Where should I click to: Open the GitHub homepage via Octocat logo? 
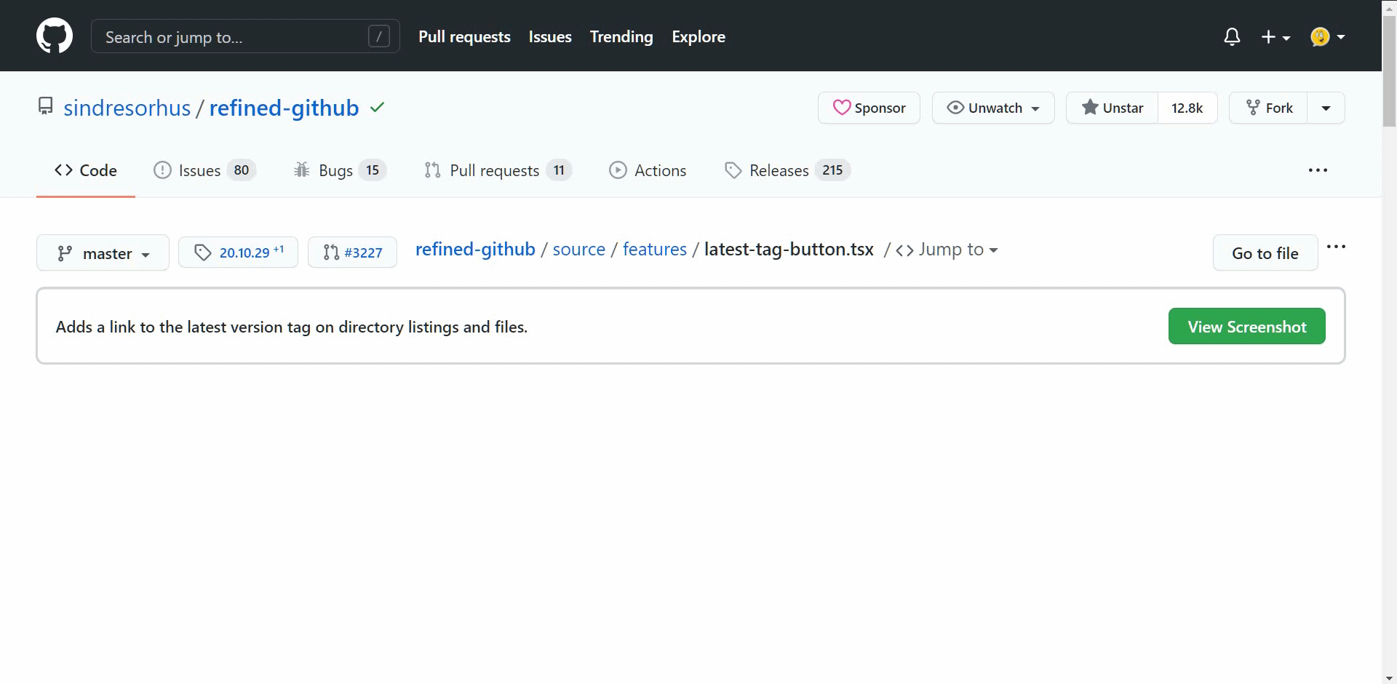tap(55, 36)
